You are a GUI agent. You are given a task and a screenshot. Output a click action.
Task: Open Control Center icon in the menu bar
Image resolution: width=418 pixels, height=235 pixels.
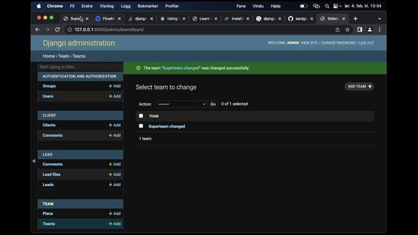click(x=336, y=6)
